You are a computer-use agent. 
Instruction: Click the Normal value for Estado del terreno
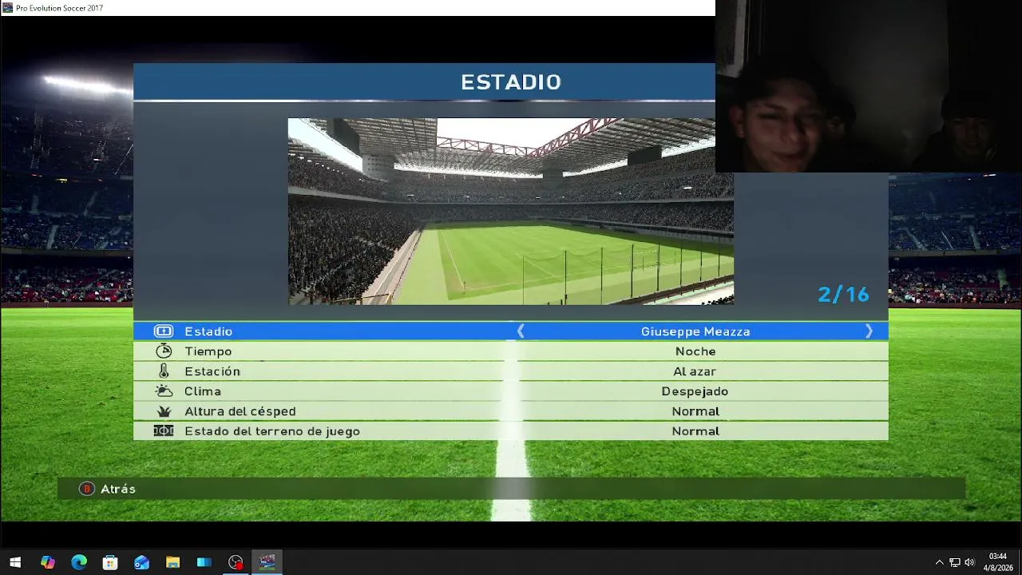point(695,431)
